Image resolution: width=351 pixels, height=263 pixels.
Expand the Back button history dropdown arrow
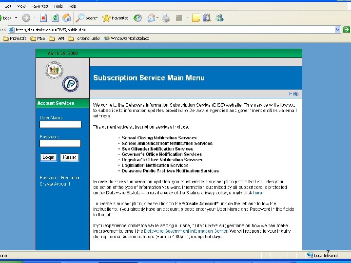(x=16, y=18)
